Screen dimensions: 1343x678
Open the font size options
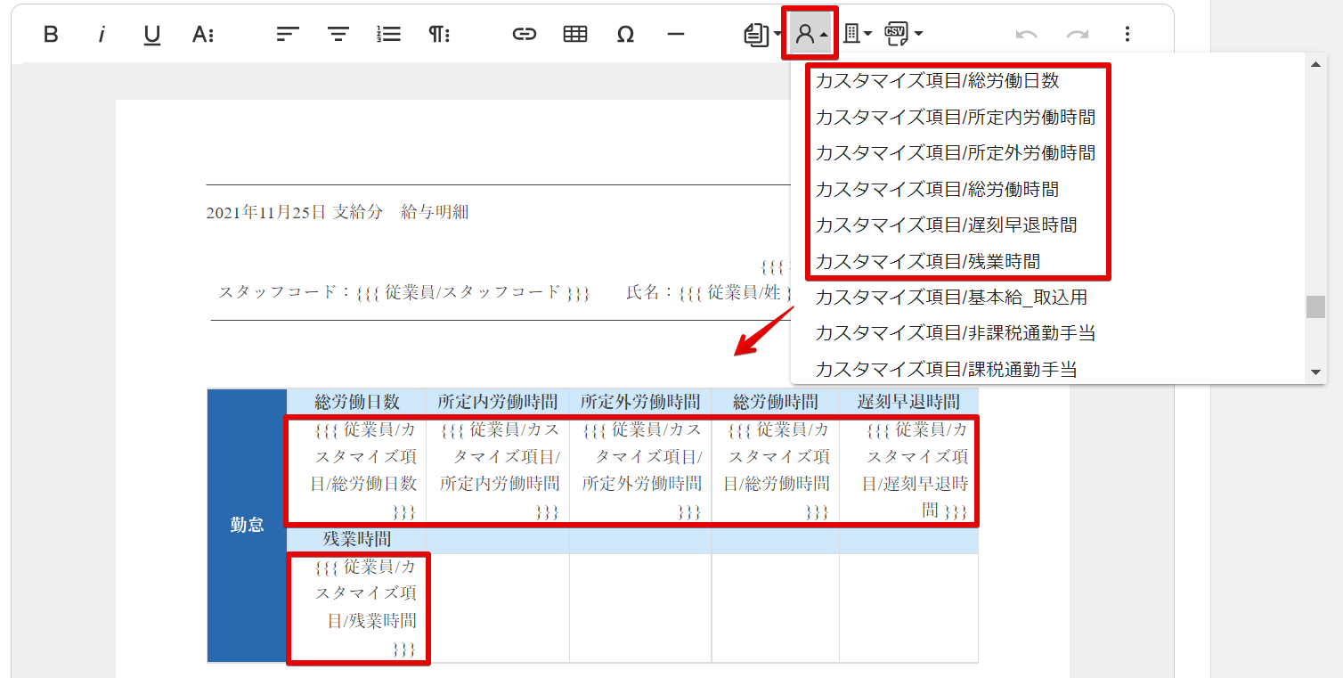[203, 35]
